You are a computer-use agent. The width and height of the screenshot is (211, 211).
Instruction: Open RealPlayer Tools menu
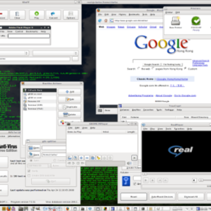coord(168,129)
